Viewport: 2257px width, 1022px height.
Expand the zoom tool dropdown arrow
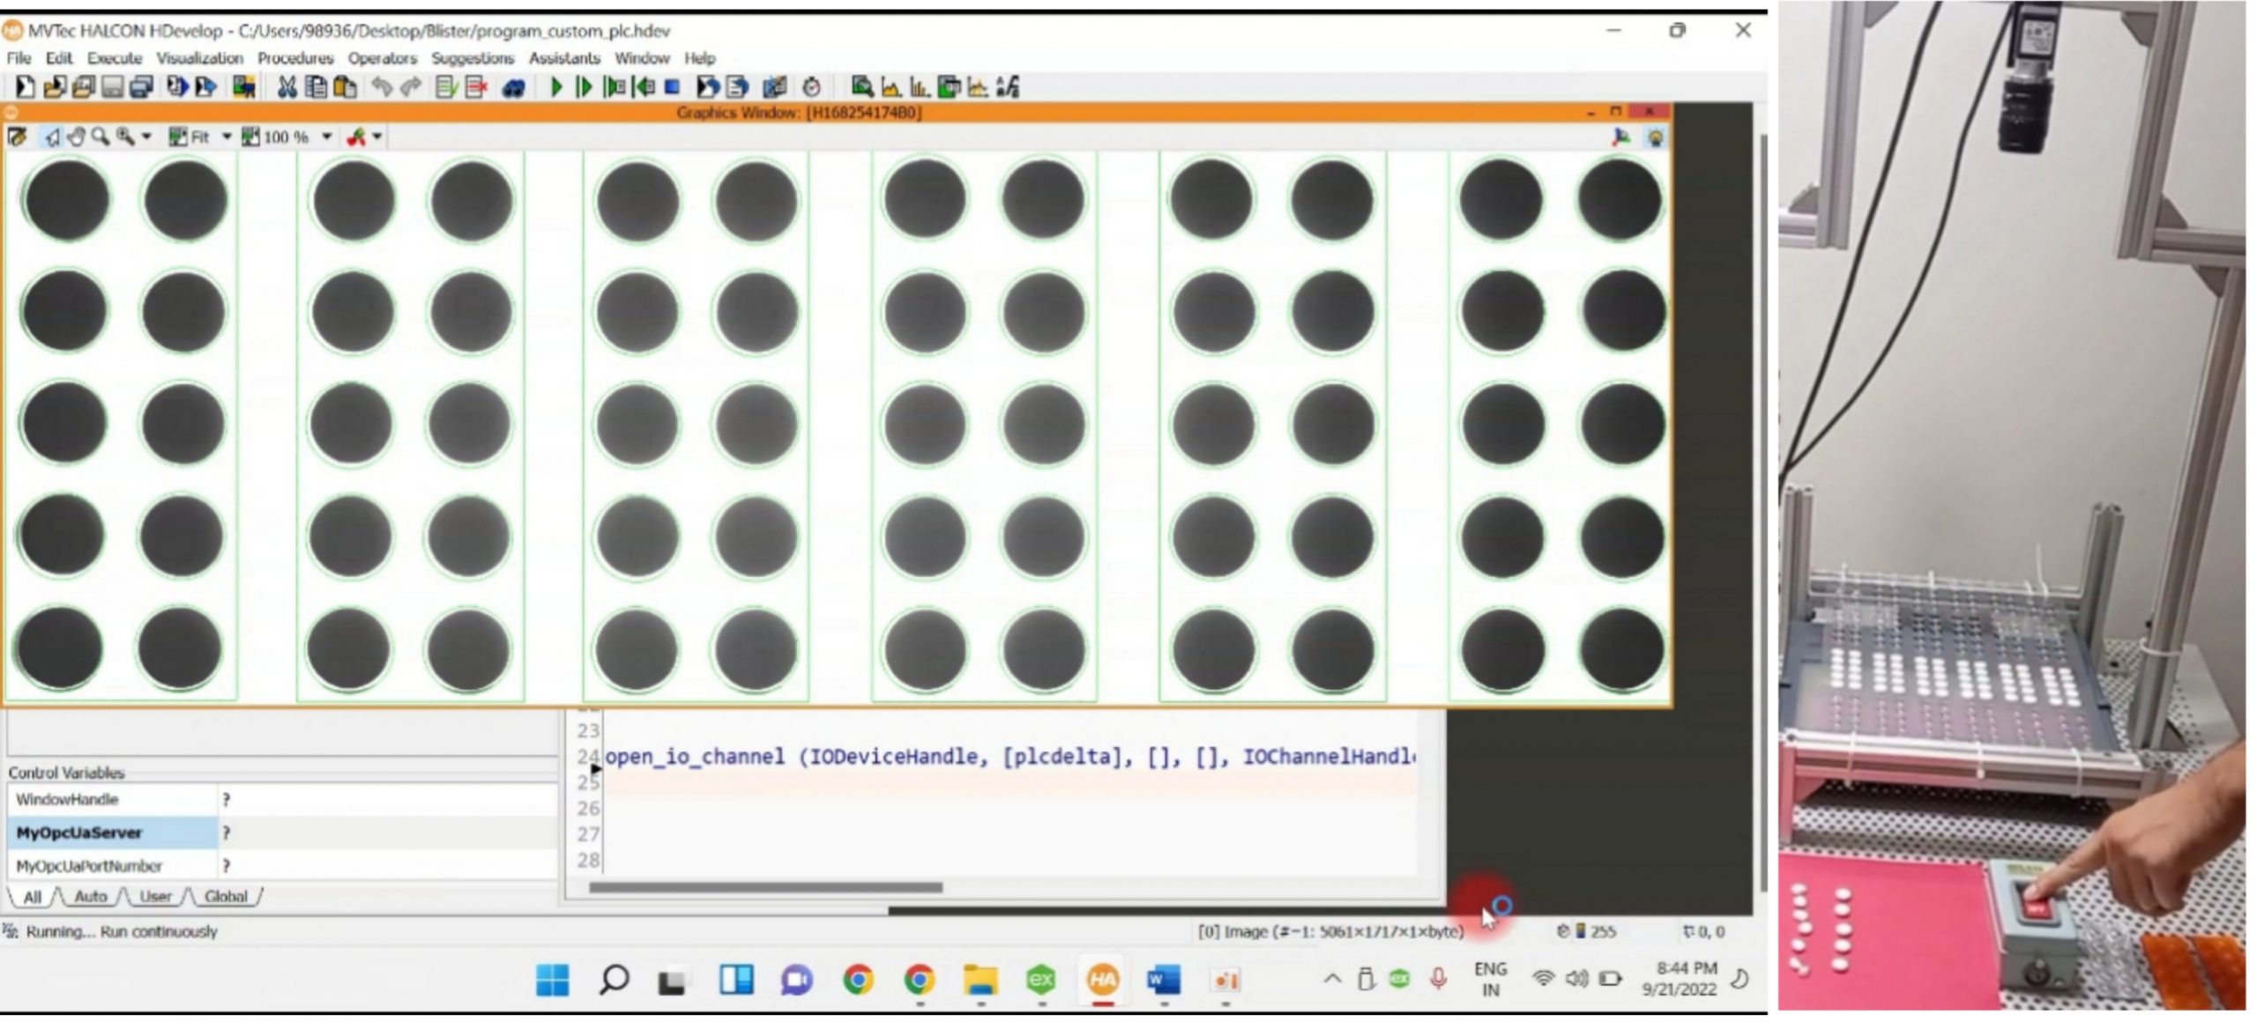[146, 137]
